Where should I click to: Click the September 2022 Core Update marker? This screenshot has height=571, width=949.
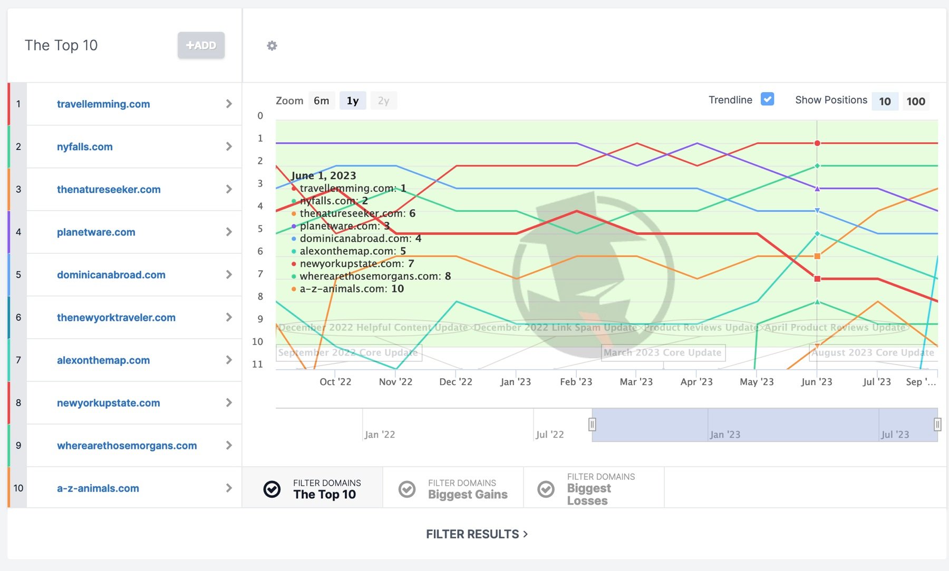(x=348, y=352)
